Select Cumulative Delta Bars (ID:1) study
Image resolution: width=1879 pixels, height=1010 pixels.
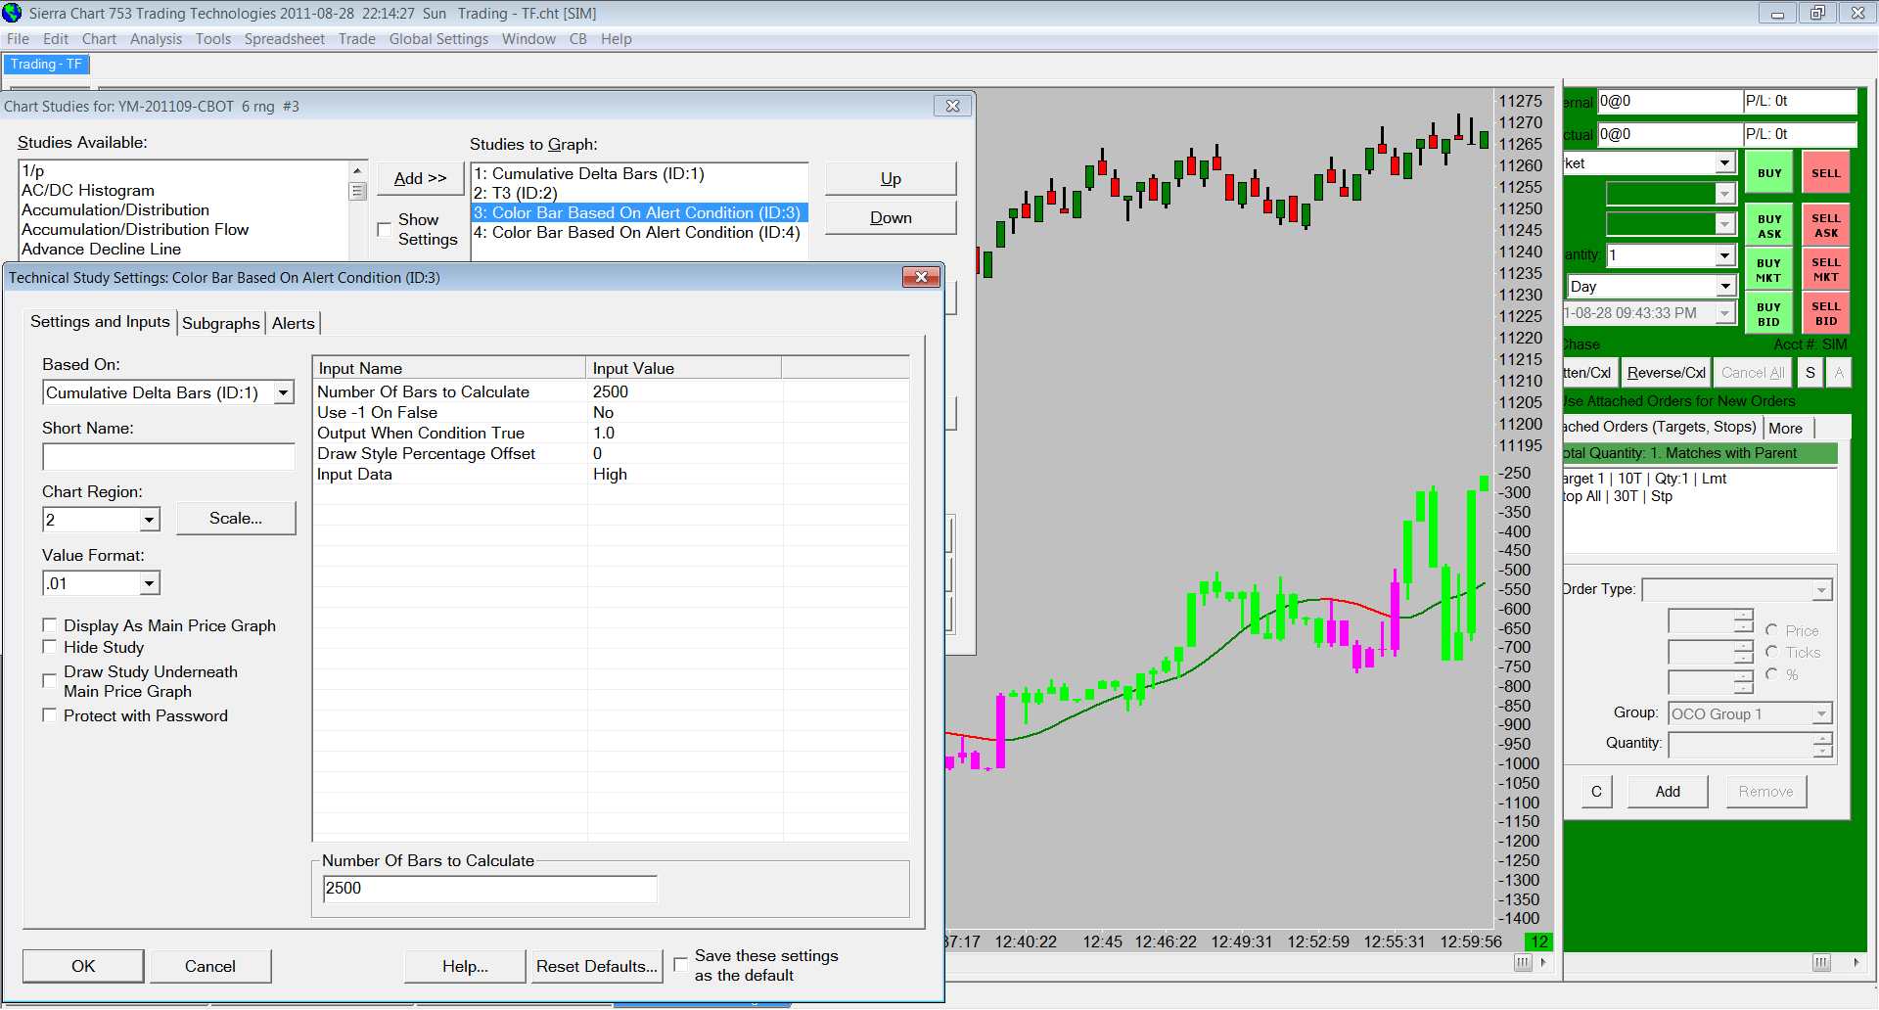click(x=639, y=173)
